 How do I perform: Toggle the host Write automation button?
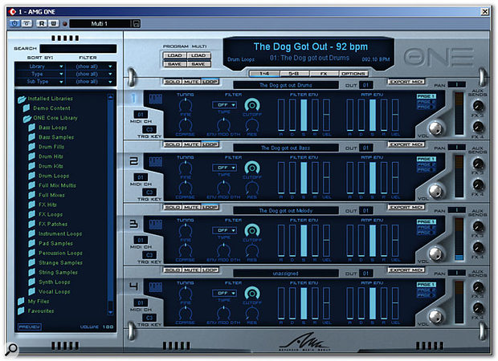click(x=53, y=23)
